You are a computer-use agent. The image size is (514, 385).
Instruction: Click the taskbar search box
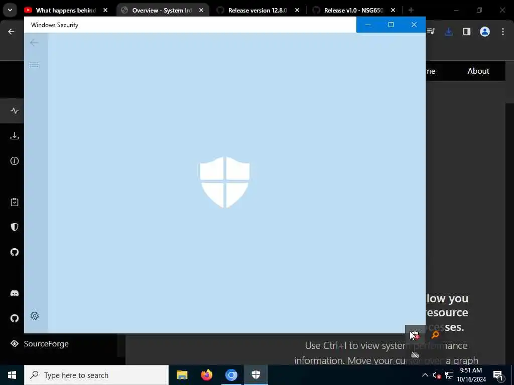[x=96, y=375]
